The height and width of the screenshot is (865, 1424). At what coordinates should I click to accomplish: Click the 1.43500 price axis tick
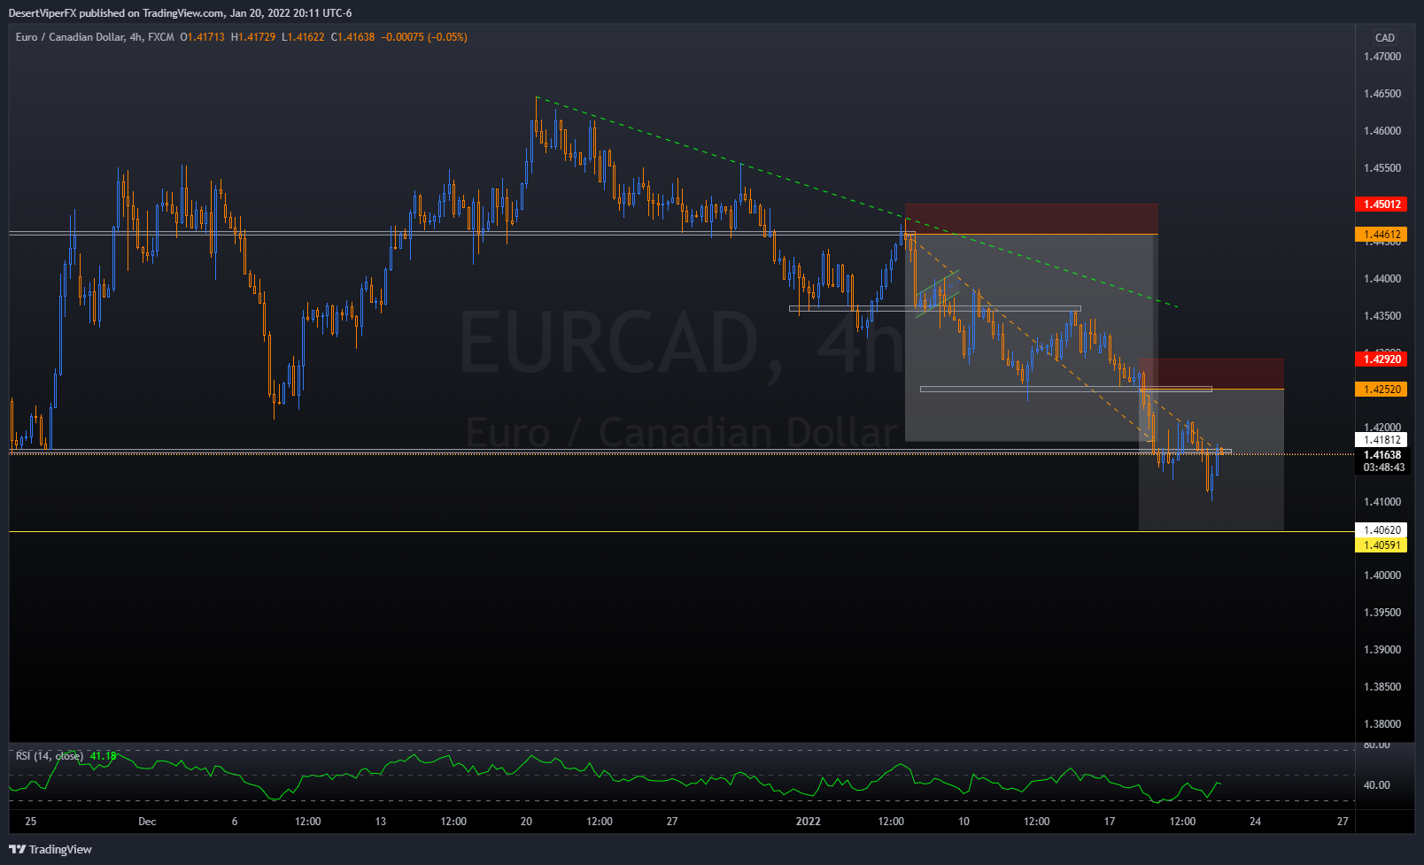pos(1382,316)
